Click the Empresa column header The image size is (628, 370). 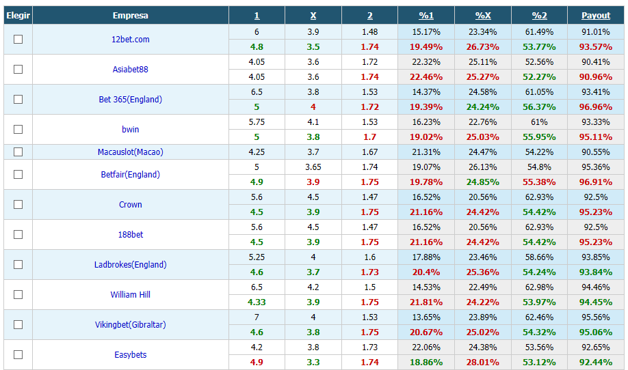tap(131, 16)
